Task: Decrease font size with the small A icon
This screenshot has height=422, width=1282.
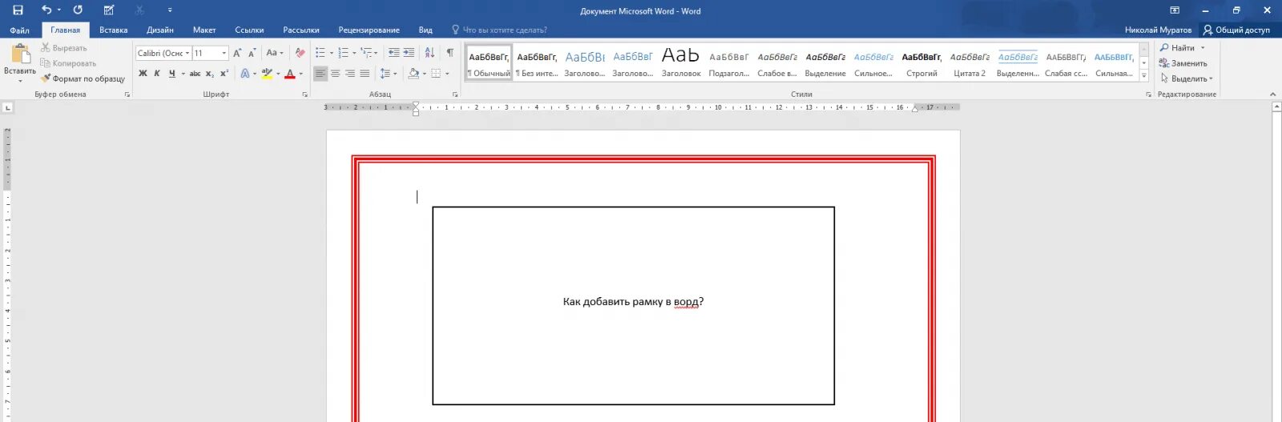Action: [252, 53]
